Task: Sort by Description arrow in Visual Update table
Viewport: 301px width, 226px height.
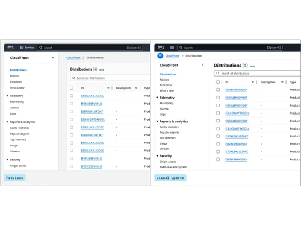Action: point(282,82)
